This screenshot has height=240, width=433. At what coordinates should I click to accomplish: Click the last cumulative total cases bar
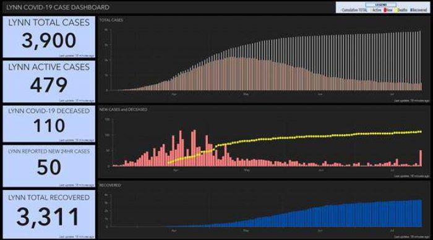420,61
